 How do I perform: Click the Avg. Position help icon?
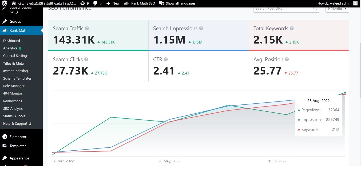(x=287, y=59)
